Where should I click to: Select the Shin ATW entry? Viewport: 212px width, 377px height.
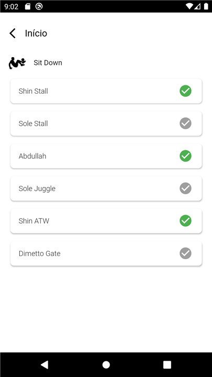106,221
